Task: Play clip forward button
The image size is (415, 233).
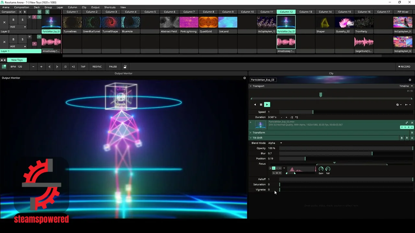Action: (x=267, y=105)
